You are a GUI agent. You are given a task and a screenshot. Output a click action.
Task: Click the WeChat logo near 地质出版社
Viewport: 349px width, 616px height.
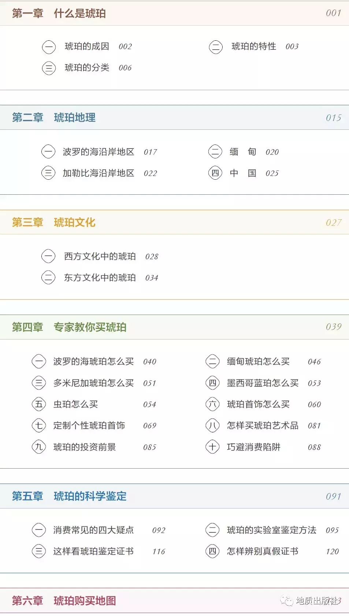tap(287, 601)
